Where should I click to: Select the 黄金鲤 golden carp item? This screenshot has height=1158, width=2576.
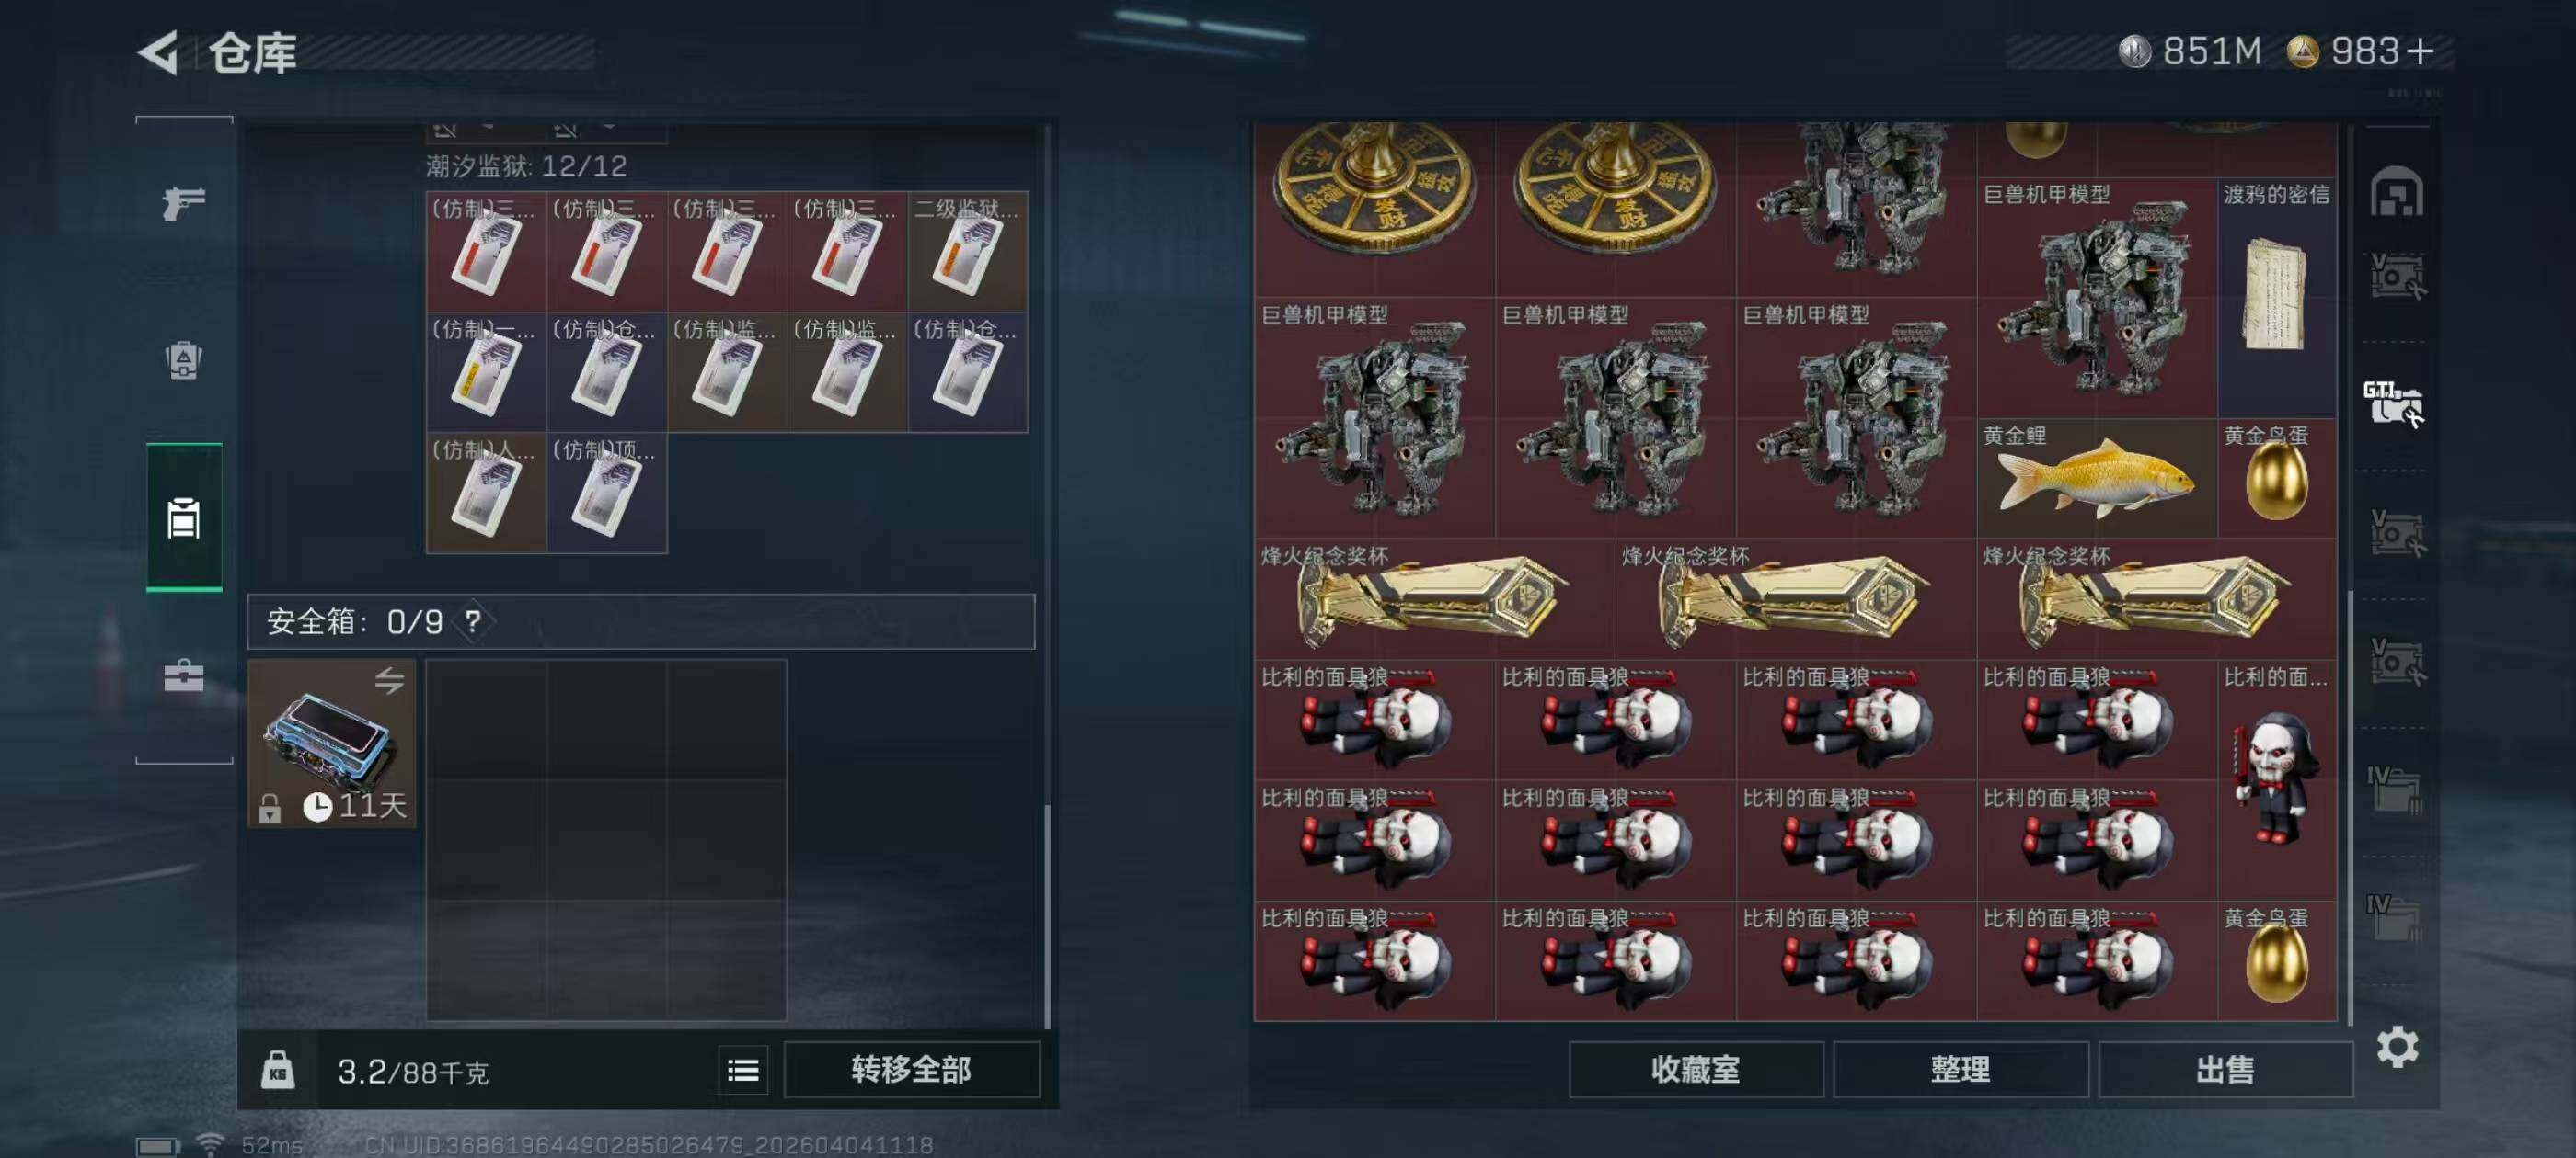2097,478
